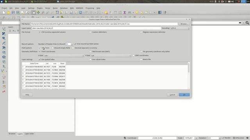Click the Save project icon
The height and width of the screenshot is (140, 250).
click(13, 12)
